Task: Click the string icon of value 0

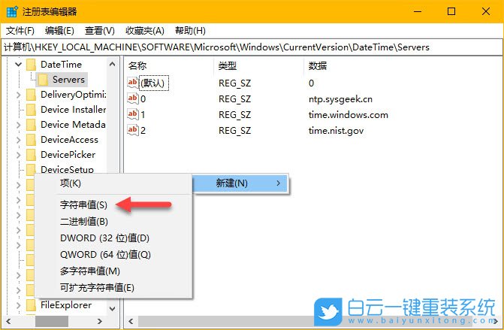Action: coord(133,98)
